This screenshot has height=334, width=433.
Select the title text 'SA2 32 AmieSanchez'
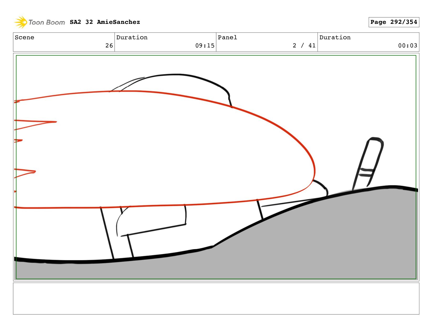pyautogui.click(x=105, y=22)
